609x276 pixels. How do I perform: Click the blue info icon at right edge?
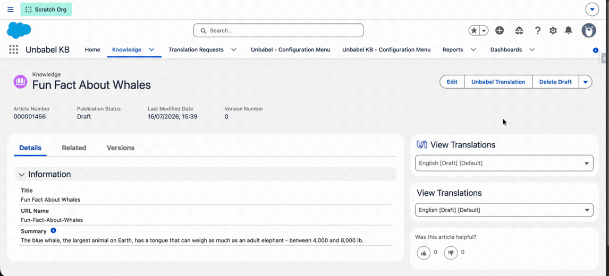pyautogui.click(x=596, y=50)
